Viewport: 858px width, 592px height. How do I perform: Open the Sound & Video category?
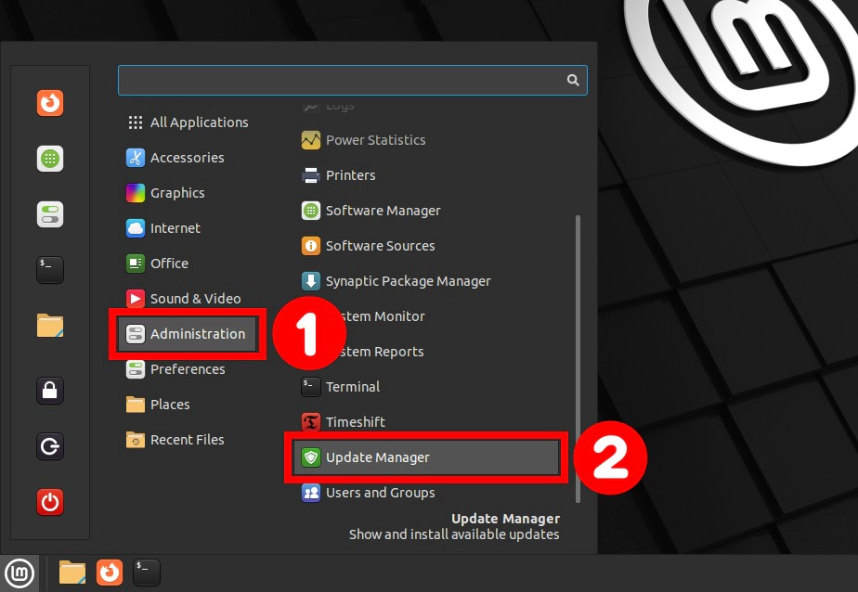[195, 299]
